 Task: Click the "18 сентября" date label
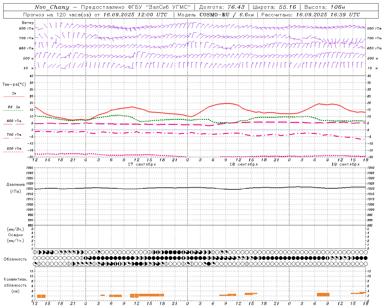[x=243, y=164]
